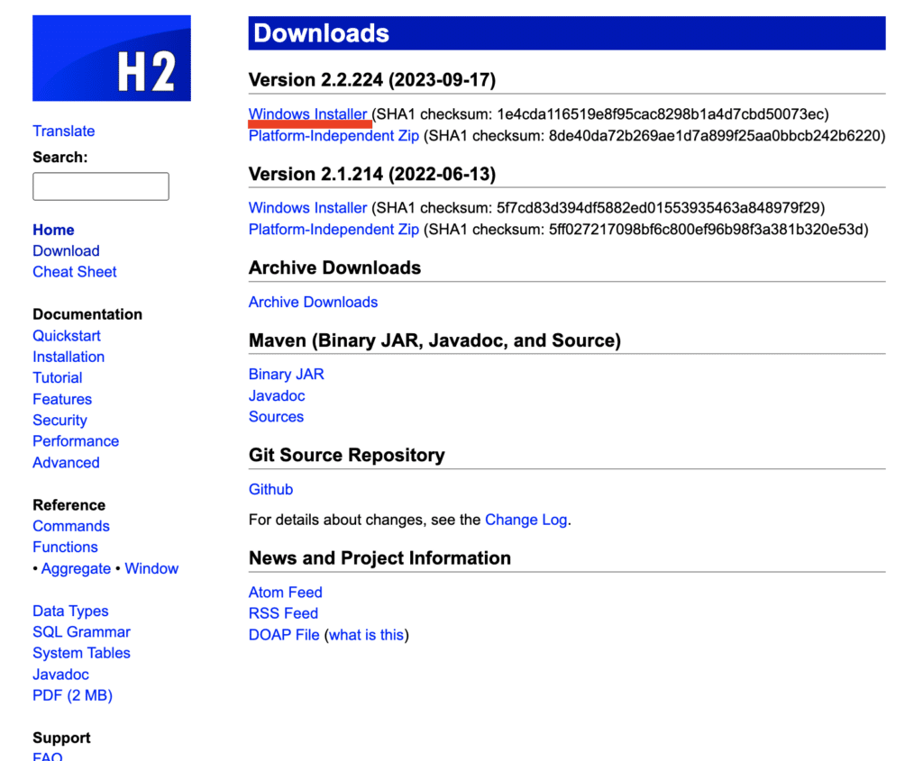
Task: Open the DOAP File
Action: click(x=284, y=634)
